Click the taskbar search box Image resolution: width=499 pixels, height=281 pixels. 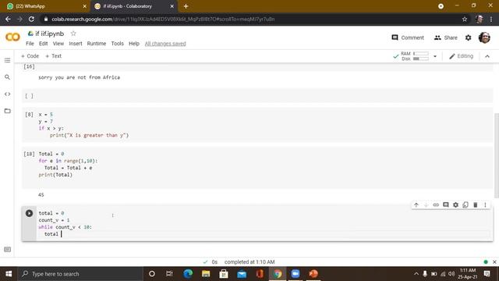coord(80,274)
